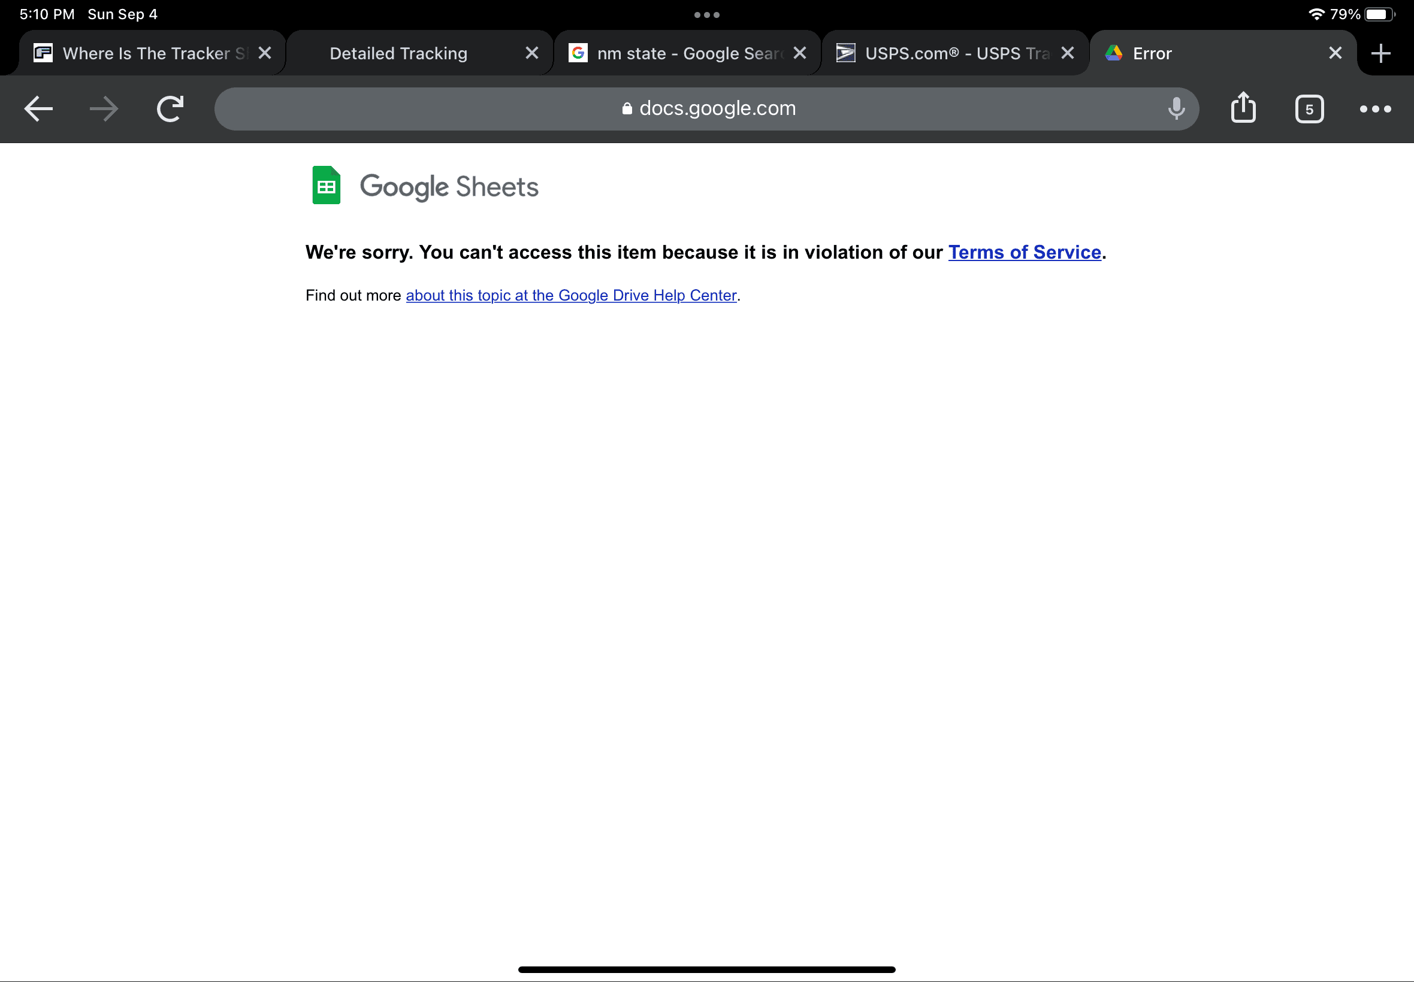The height and width of the screenshot is (982, 1414).
Task: Reload the current page
Action: click(x=170, y=109)
